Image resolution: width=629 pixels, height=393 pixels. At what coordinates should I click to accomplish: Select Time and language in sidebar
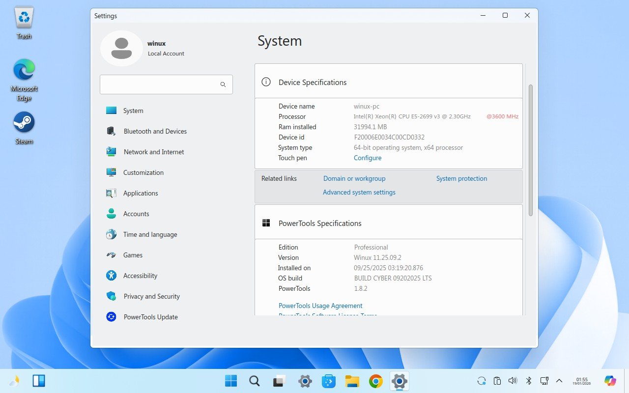[150, 234]
